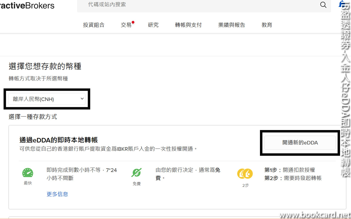
Task: Click the InteractiveBrokers logo
Action: coord(27,5)
